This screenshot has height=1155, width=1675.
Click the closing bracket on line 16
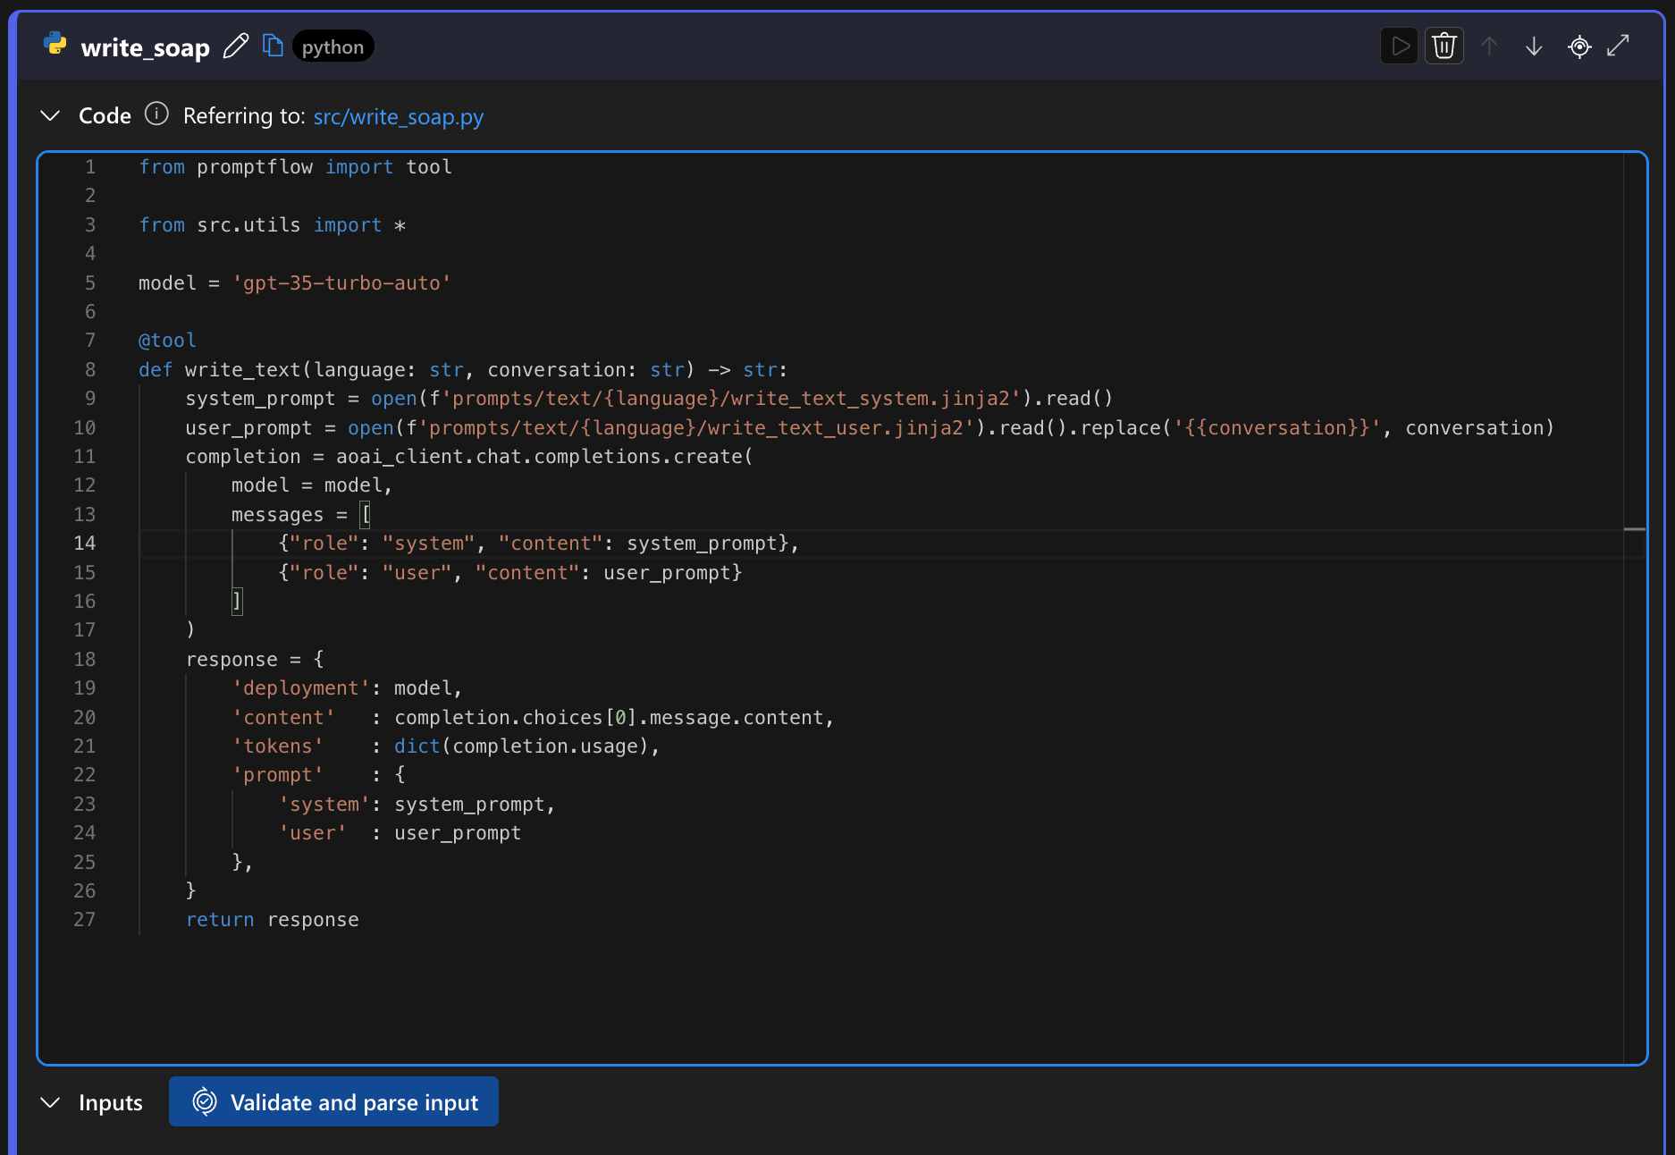point(237,602)
